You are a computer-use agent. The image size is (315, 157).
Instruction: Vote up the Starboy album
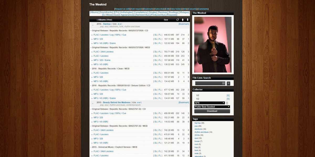coord(118,24)
